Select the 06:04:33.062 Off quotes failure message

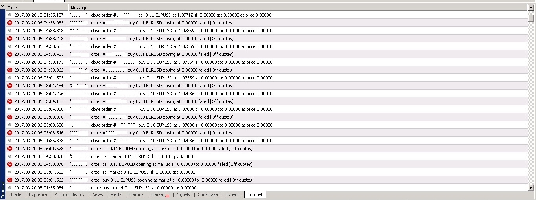click(152, 70)
